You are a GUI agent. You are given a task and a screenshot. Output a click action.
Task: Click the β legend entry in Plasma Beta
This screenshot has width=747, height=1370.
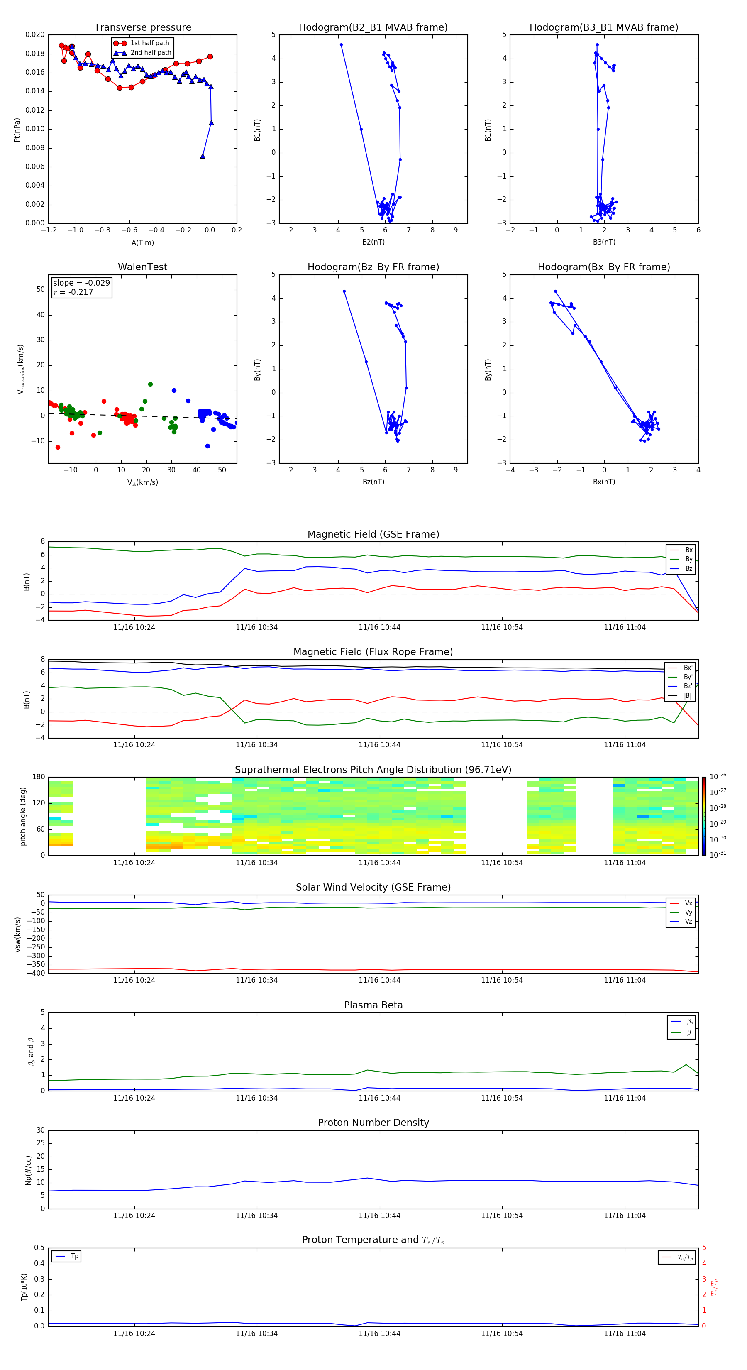681,1032
